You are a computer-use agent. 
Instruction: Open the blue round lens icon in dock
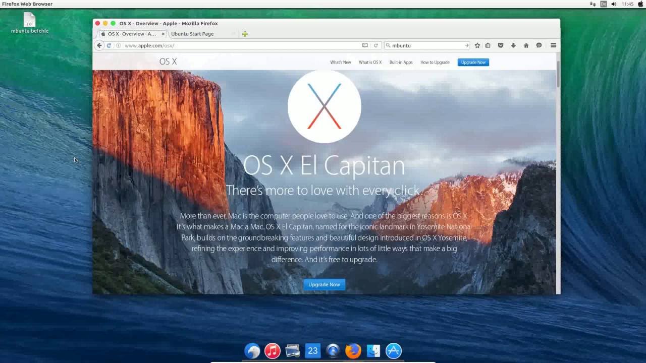pyautogui.click(x=333, y=350)
